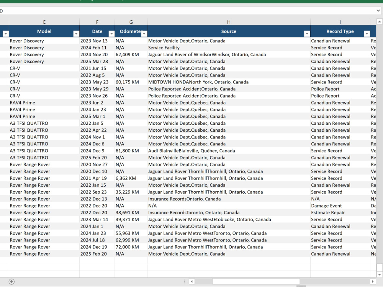Screen dimensions: 383x287
Task: Select Jaguar Land Rover of Windsor source cell
Action: 229,54
